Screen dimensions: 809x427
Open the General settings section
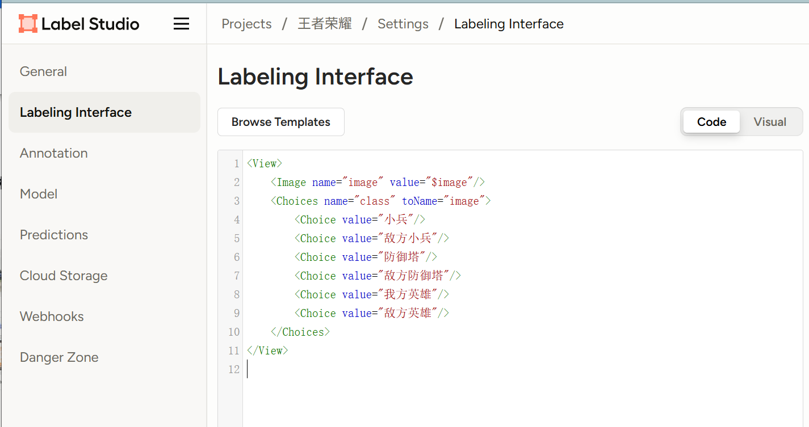(43, 71)
